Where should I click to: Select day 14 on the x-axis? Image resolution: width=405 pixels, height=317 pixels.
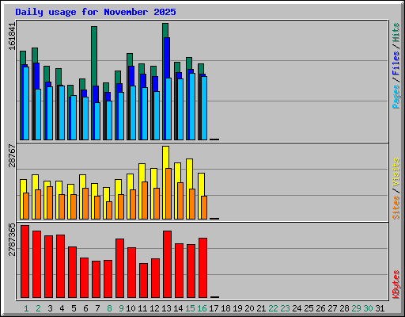[x=178, y=308]
